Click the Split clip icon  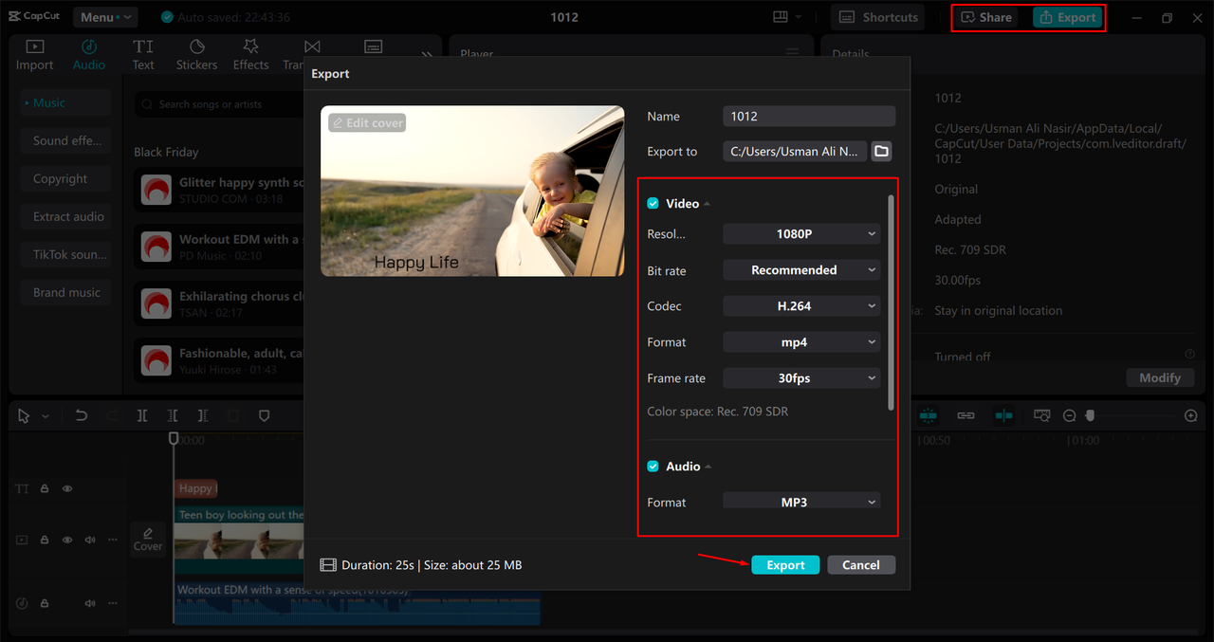click(142, 415)
